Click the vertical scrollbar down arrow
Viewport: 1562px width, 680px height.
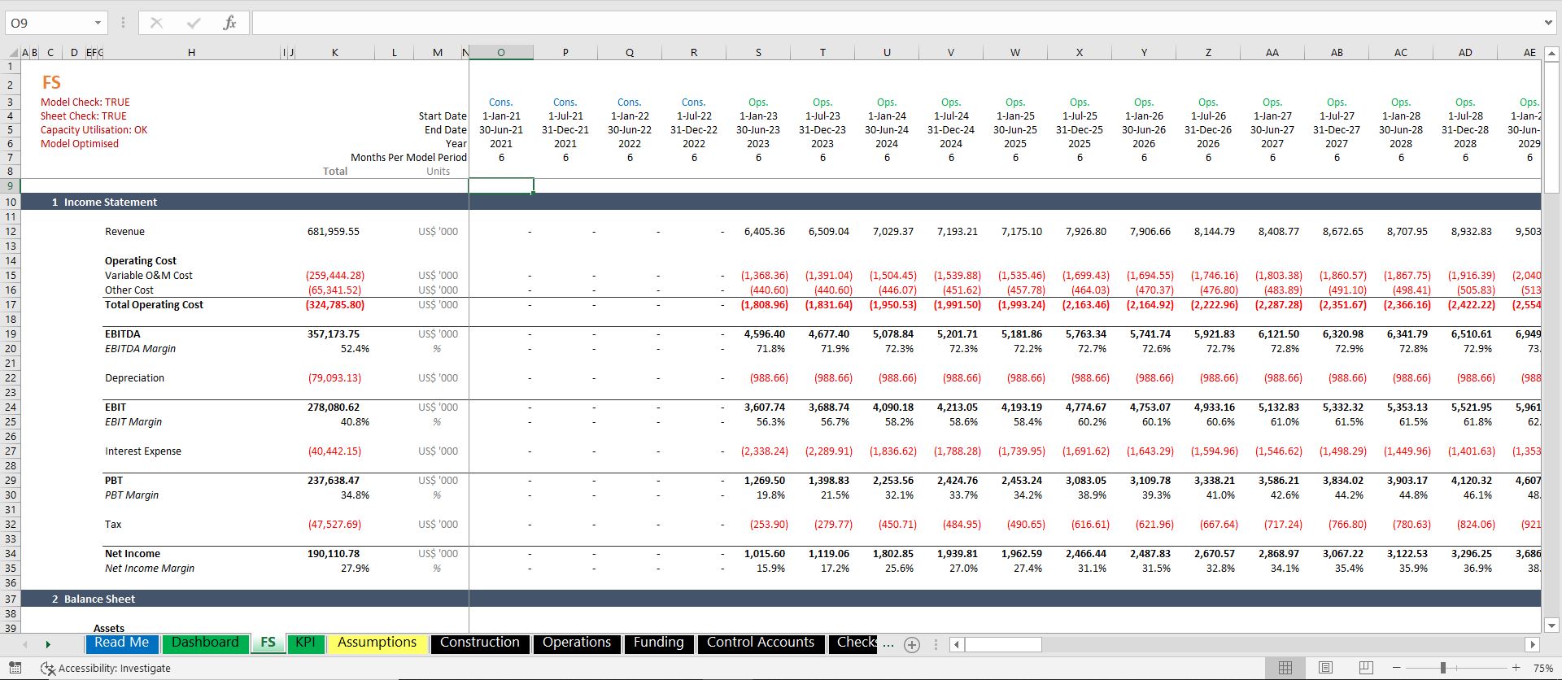(1551, 626)
